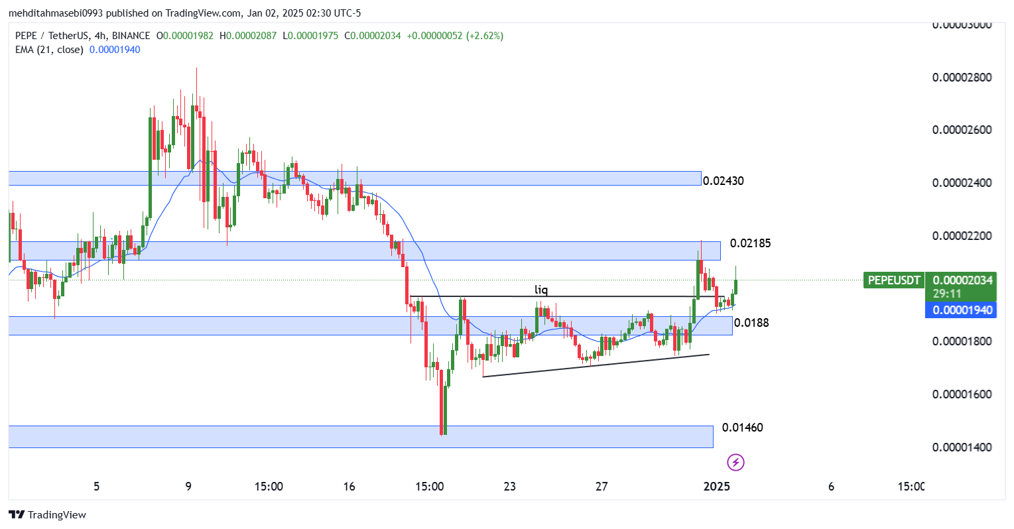This screenshot has width=1014, height=529.
Task: Click the 6 date label on time axis
Action: tap(832, 487)
